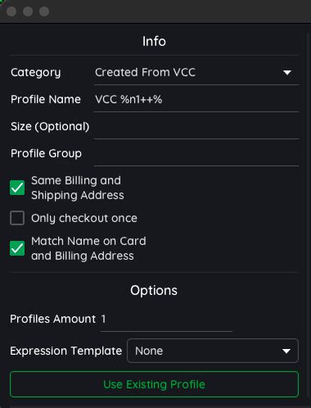The width and height of the screenshot is (311, 408).
Task: Open Expression Template dropdown showing None
Action: 213,351
